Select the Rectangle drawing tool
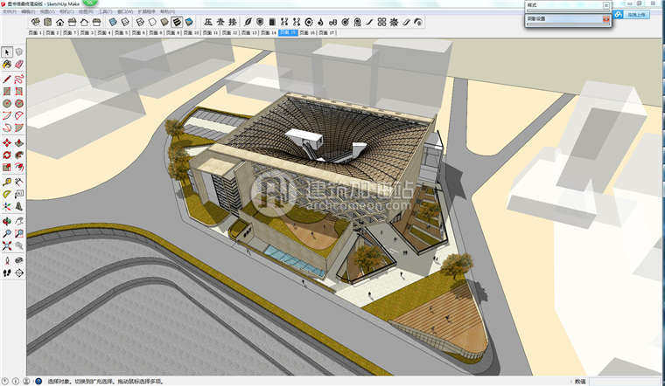Image resolution: width=665 pixels, height=386 pixels. click(x=7, y=92)
